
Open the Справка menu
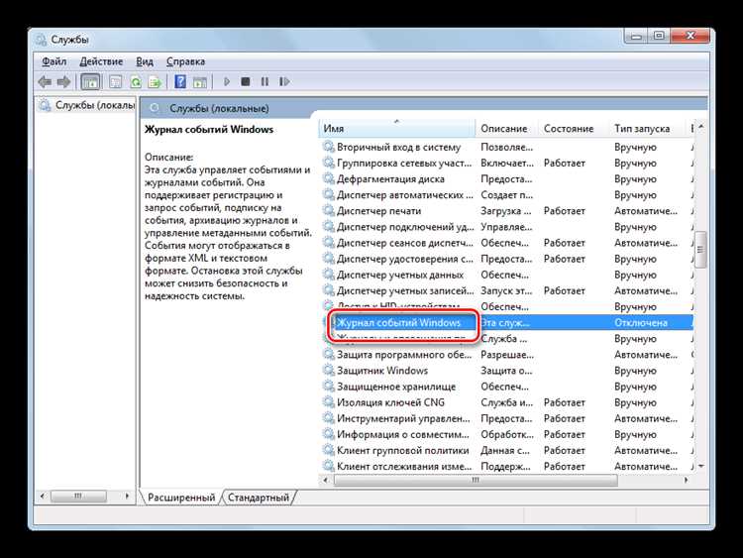point(186,61)
